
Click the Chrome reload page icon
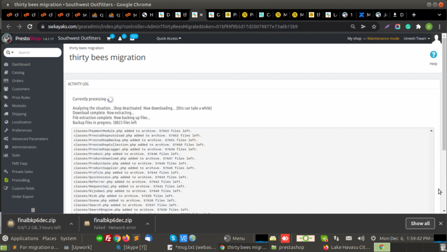point(30,26)
